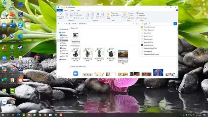The image size is (208, 117).
Task: Click Invert selection in ribbon
Action: (142, 18)
